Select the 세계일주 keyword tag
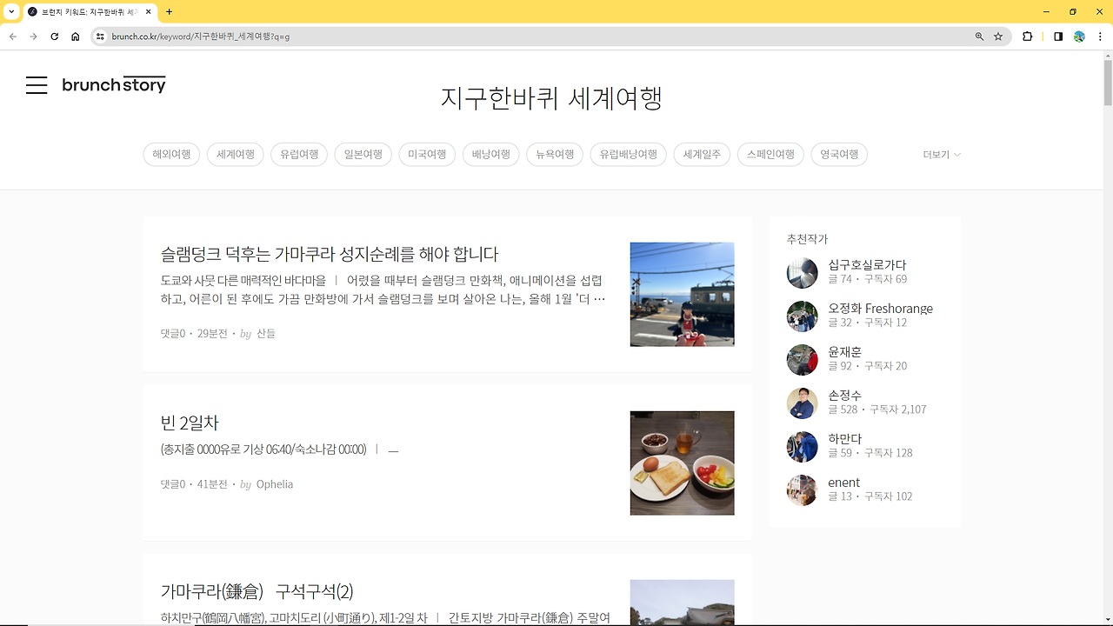 click(x=702, y=155)
